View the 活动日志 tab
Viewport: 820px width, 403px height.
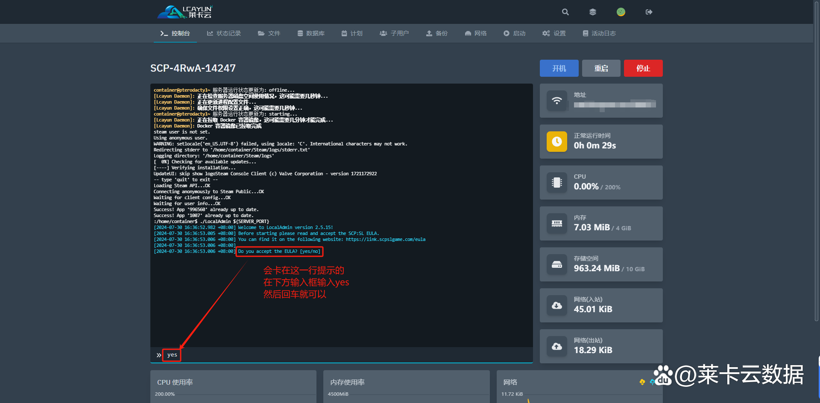tap(599, 33)
